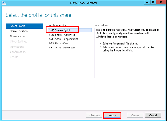Open the Share Location step
The image size is (167, 121).
coord(19,31)
